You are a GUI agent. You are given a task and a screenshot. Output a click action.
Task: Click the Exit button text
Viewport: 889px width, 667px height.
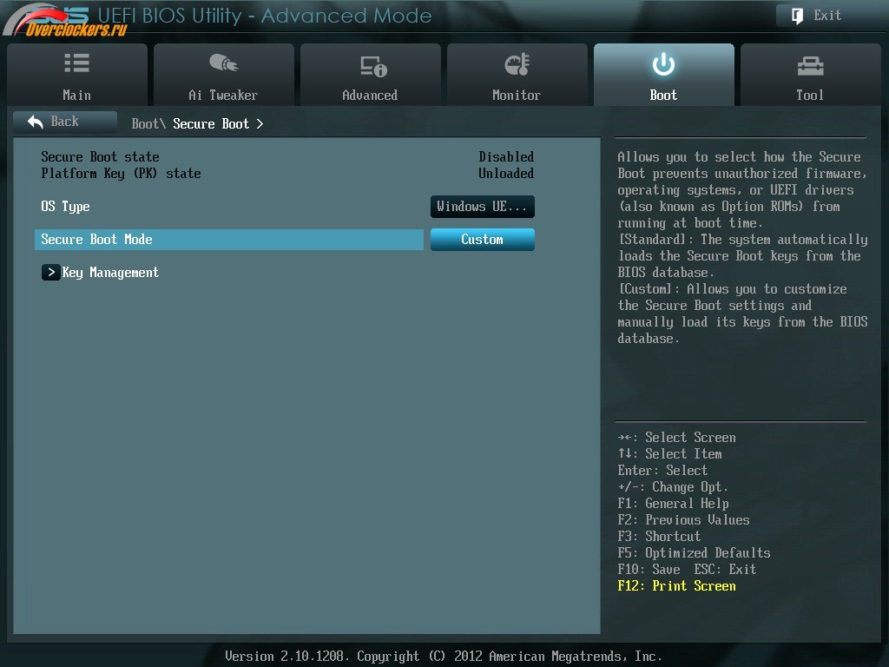pyautogui.click(x=827, y=16)
